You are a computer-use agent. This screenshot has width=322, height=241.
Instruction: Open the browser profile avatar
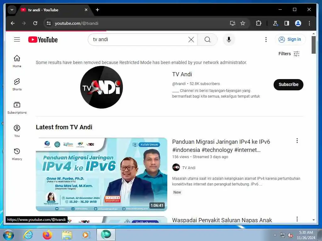(x=298, y=23)
